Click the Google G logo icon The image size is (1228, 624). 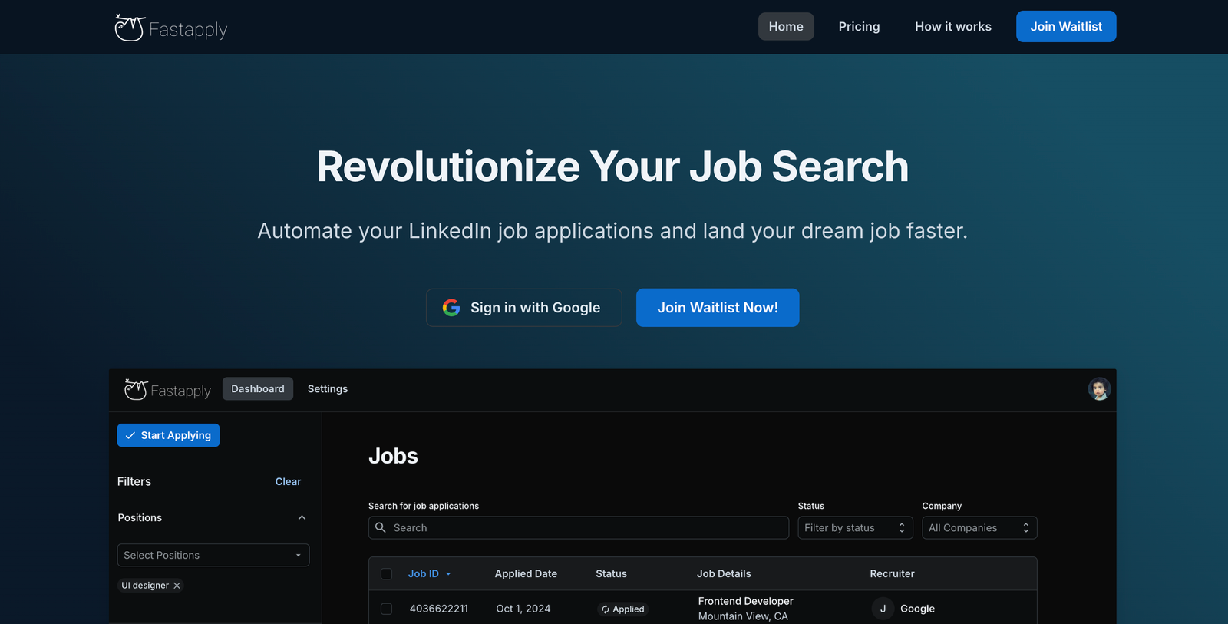451,308
